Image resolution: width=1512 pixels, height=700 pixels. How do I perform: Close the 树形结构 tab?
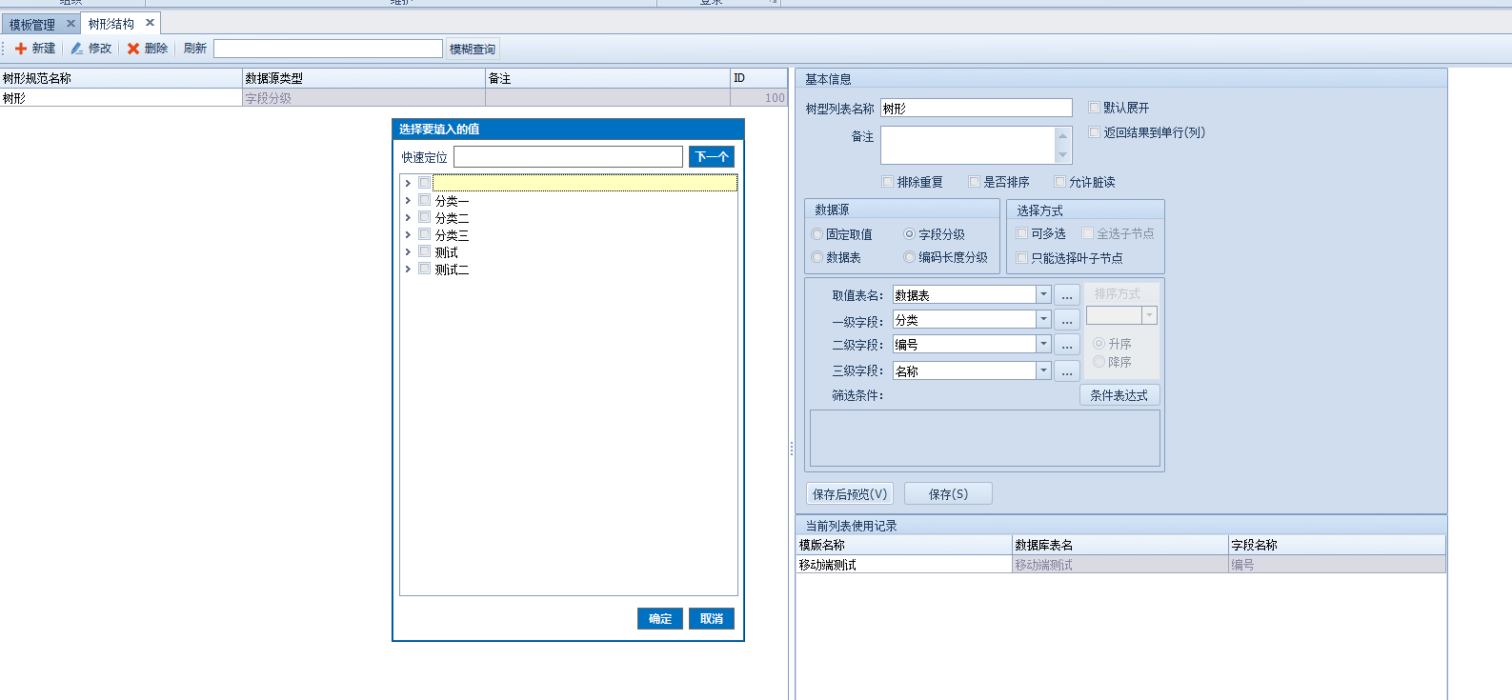click(150, 23)
